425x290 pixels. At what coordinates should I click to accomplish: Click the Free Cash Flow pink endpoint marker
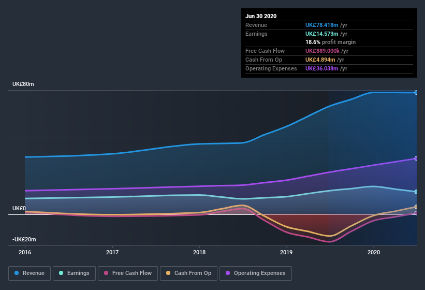point(416,213)
